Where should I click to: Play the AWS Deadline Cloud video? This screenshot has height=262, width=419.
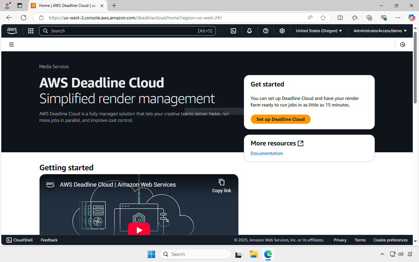click(139, 230)
